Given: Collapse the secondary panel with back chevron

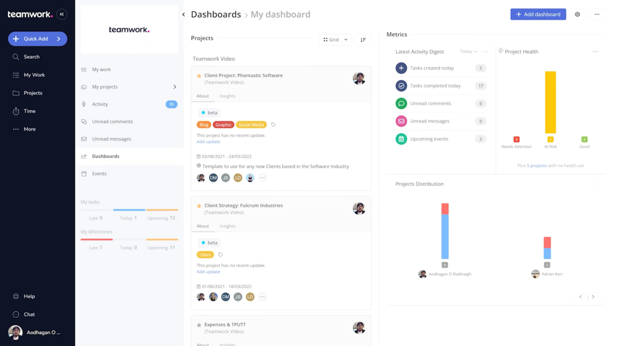Looking at the screenshot, I should tap(183, 15).
